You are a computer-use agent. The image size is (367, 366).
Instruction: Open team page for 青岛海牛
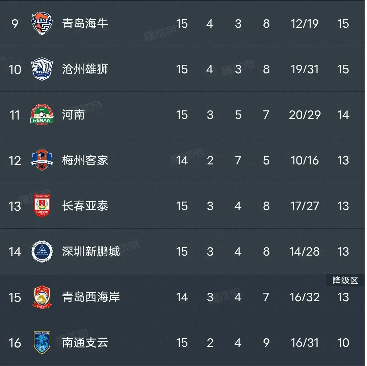coord(85,24)
